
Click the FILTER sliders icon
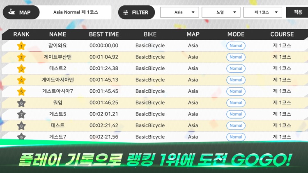(126, 13)
